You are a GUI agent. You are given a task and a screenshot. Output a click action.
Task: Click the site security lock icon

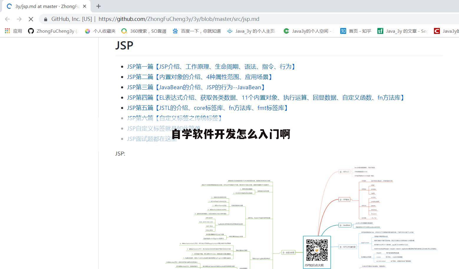(45, 19)
